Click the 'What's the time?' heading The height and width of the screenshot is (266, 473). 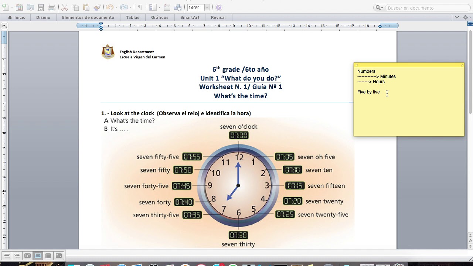tap(241, 96)
